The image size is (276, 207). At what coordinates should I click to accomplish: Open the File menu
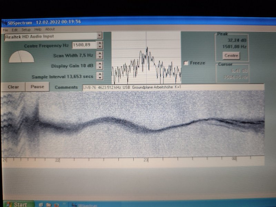click(x=6, y=30)
